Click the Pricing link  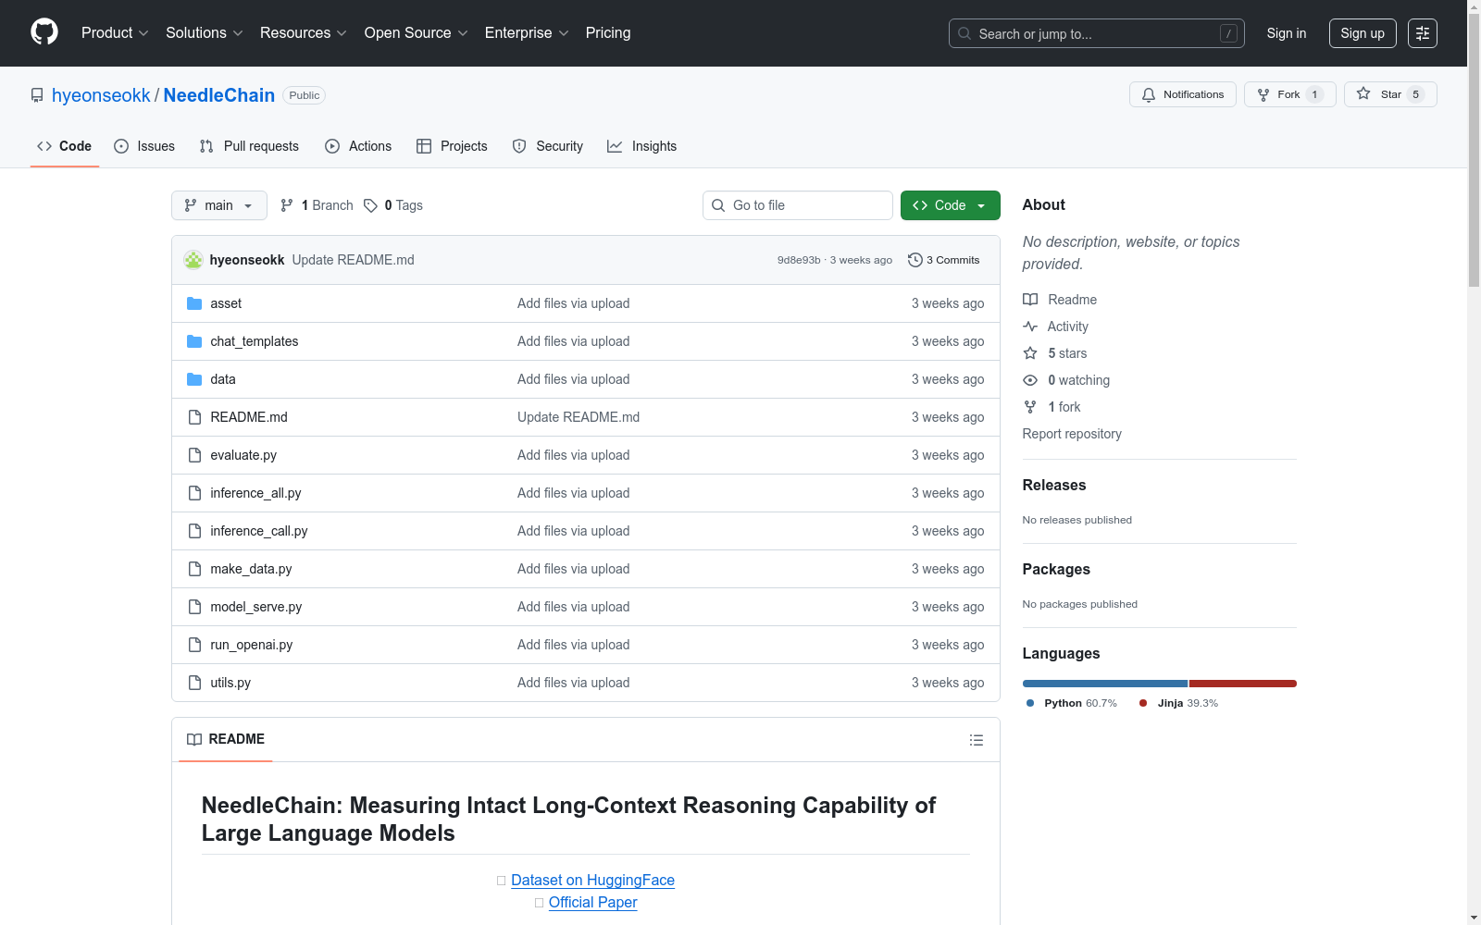click(608, 33)
